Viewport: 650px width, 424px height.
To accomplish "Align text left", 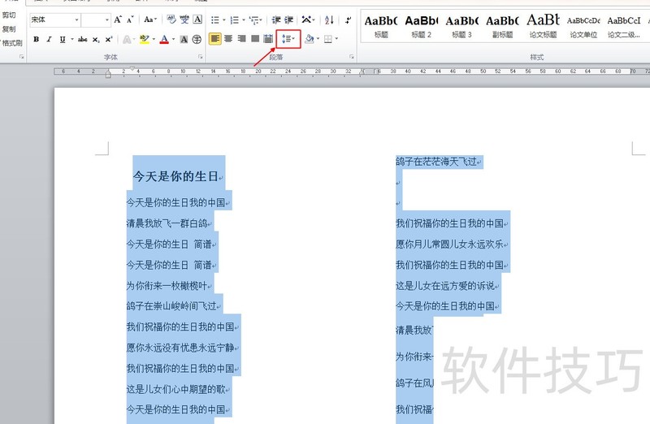I will pos(214,39).
